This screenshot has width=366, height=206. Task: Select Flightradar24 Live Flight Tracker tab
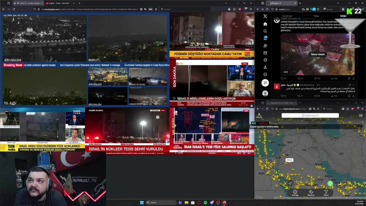coord(282,103)
